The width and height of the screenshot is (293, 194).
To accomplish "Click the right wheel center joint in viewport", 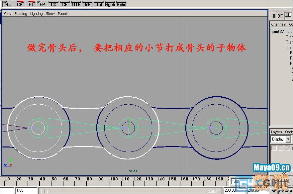I will [x=216, y=128].
